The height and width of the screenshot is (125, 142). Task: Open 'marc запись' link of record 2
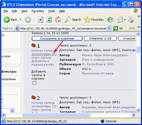(41, 110)
